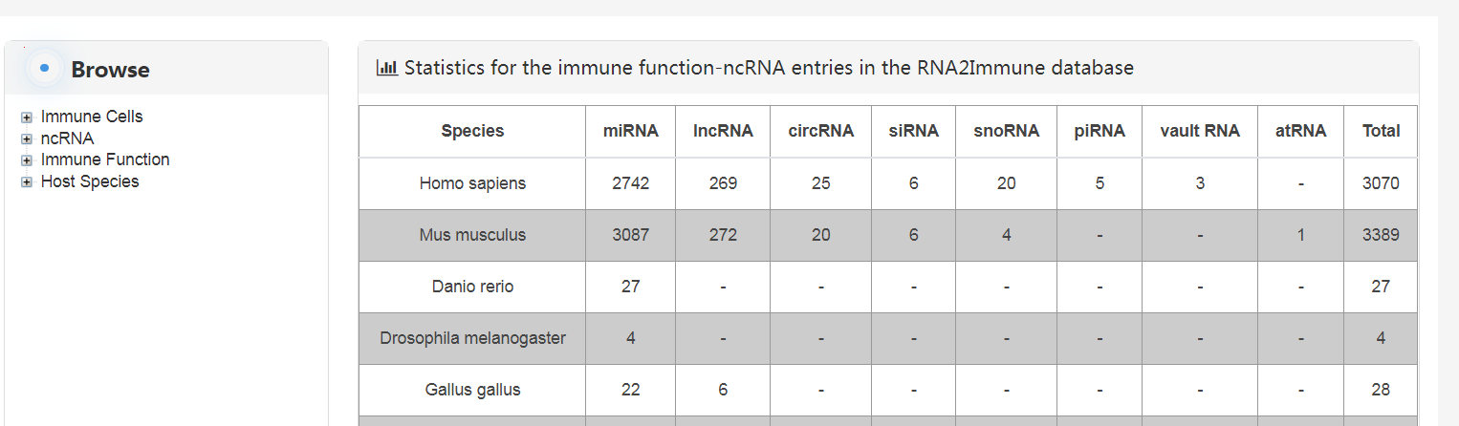1459x426 pixels.
Task: Expand the Immune Function tree node
Action: point(27,160)
